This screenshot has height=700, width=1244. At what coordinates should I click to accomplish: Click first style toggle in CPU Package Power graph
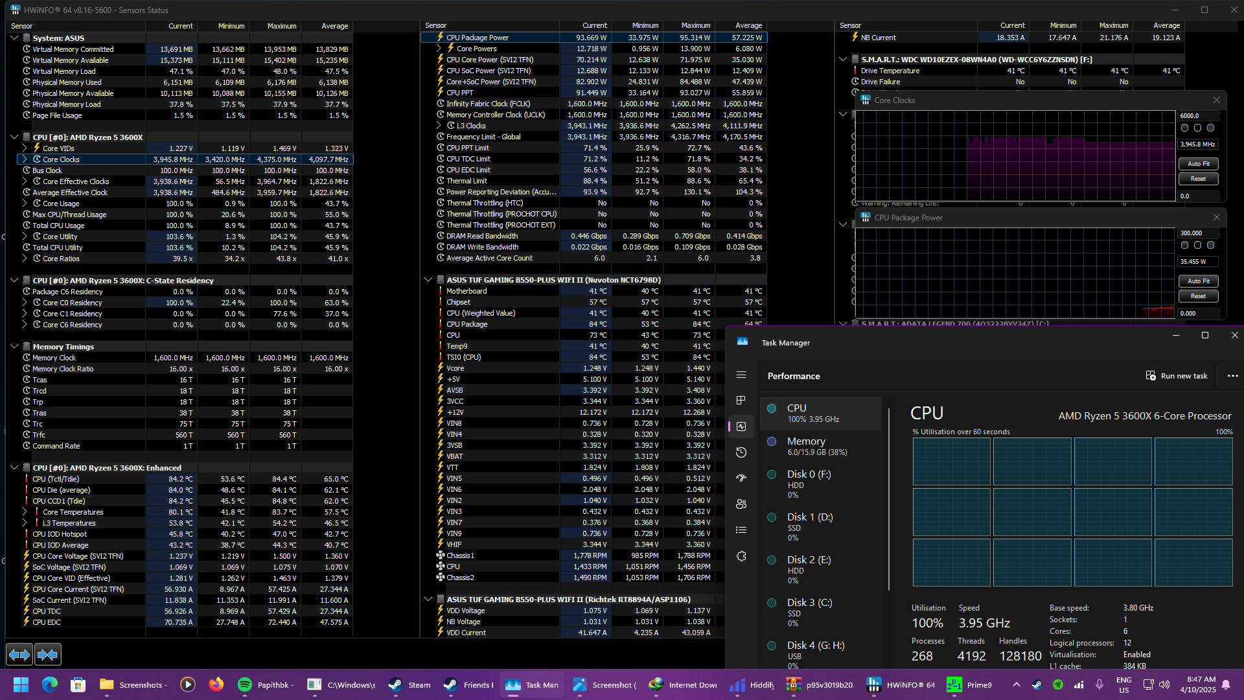click(x=1184, y=246)
